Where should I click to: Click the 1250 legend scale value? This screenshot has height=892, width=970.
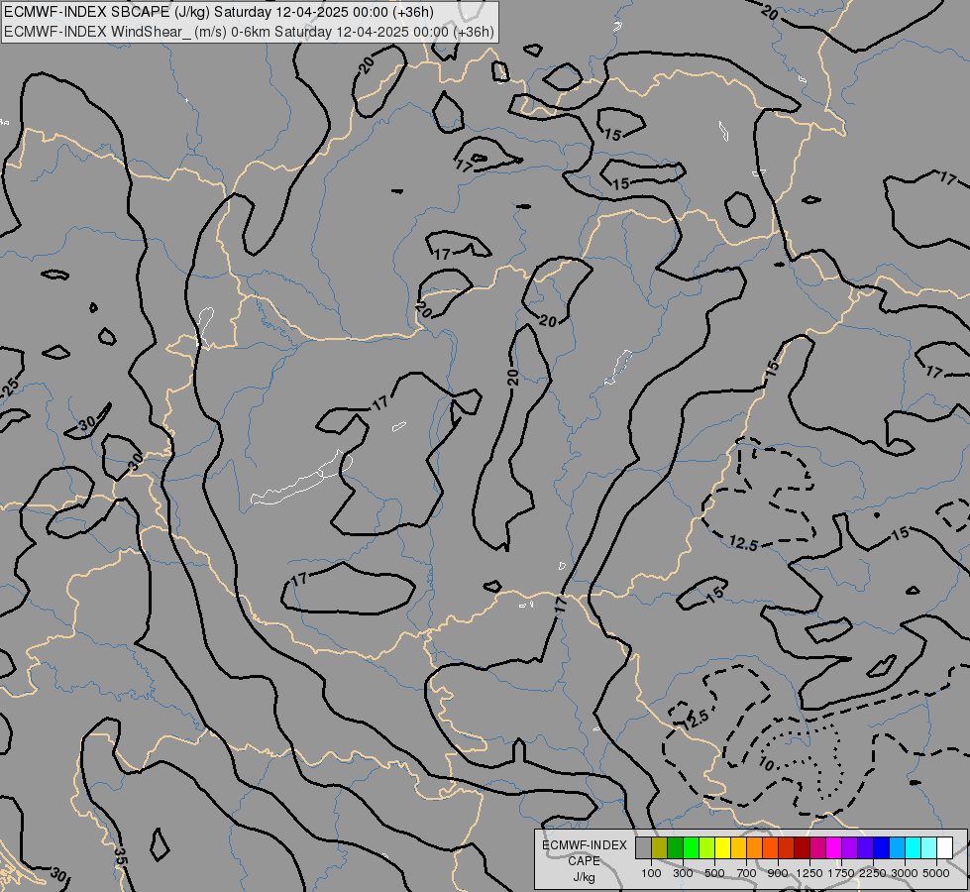click(809, 873)
